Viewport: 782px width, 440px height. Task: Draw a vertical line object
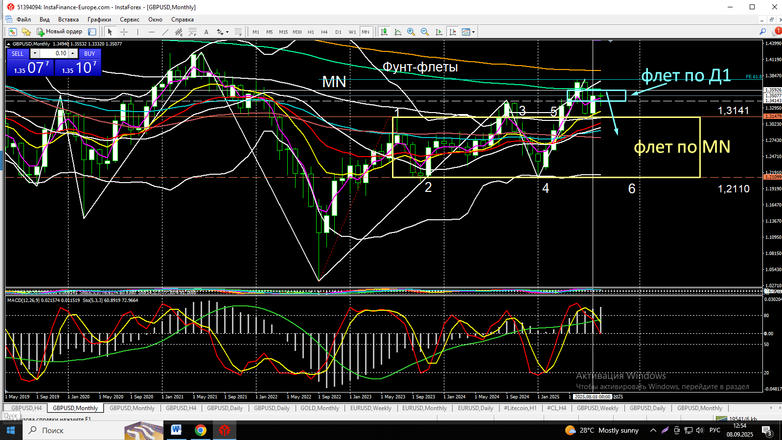pyautogui.click(x=138, y=32)
